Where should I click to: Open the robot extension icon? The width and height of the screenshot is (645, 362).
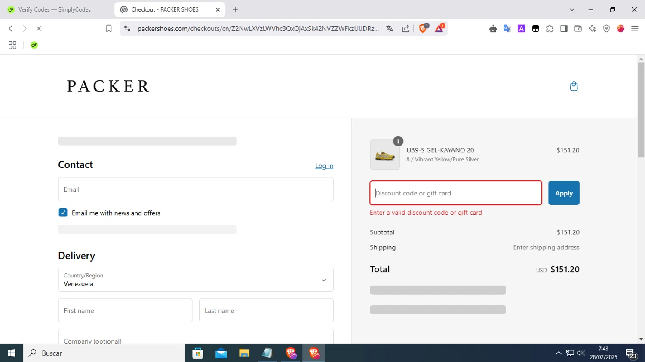coord(493,29)
